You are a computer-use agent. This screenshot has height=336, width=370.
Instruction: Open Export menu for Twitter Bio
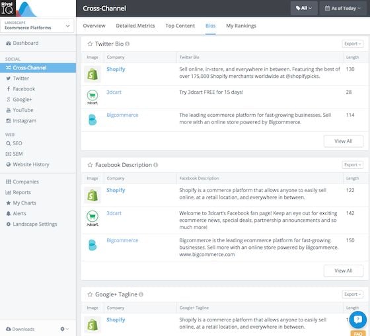pyautogui.click(x=353, y=44)
